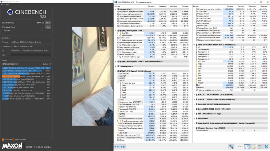Collapse ЦП [#0]: AMD Ryzen 5 5600G group
This screenshot has height=151, width=270.
pyautogui.click(x=115, y=31)
